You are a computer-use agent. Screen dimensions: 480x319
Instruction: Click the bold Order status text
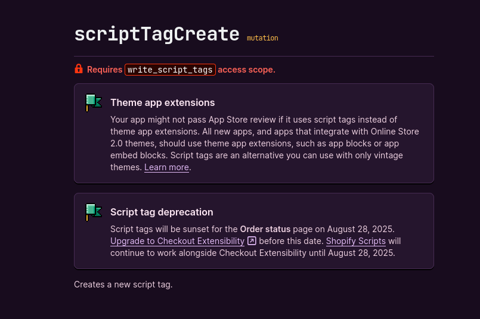tap(265, 229)
